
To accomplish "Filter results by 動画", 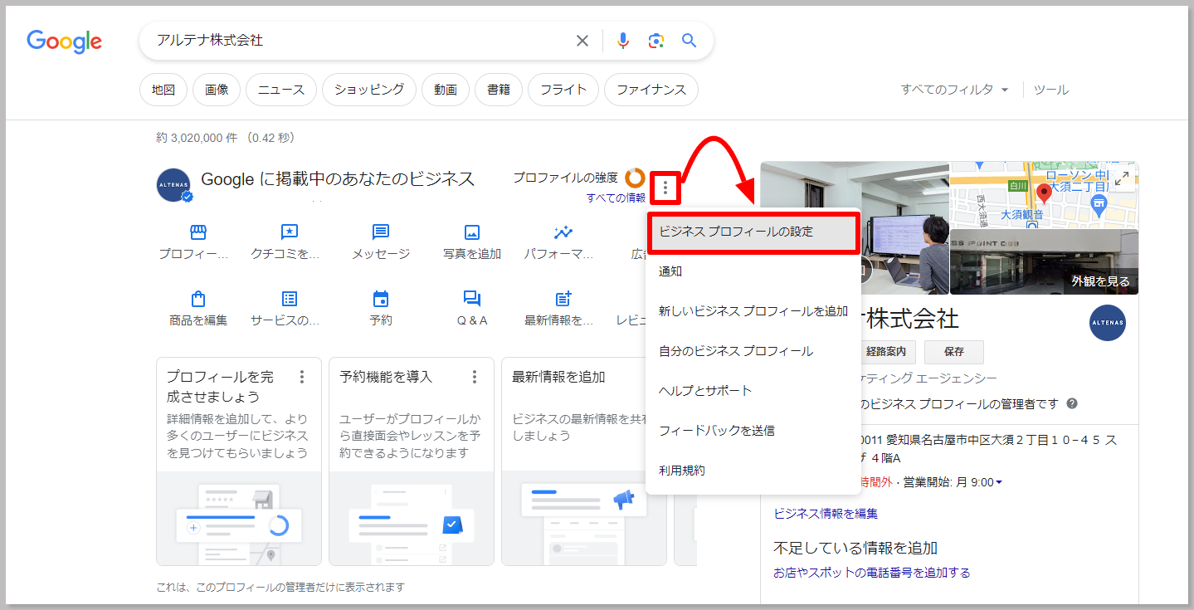I will tap(446, 90).
